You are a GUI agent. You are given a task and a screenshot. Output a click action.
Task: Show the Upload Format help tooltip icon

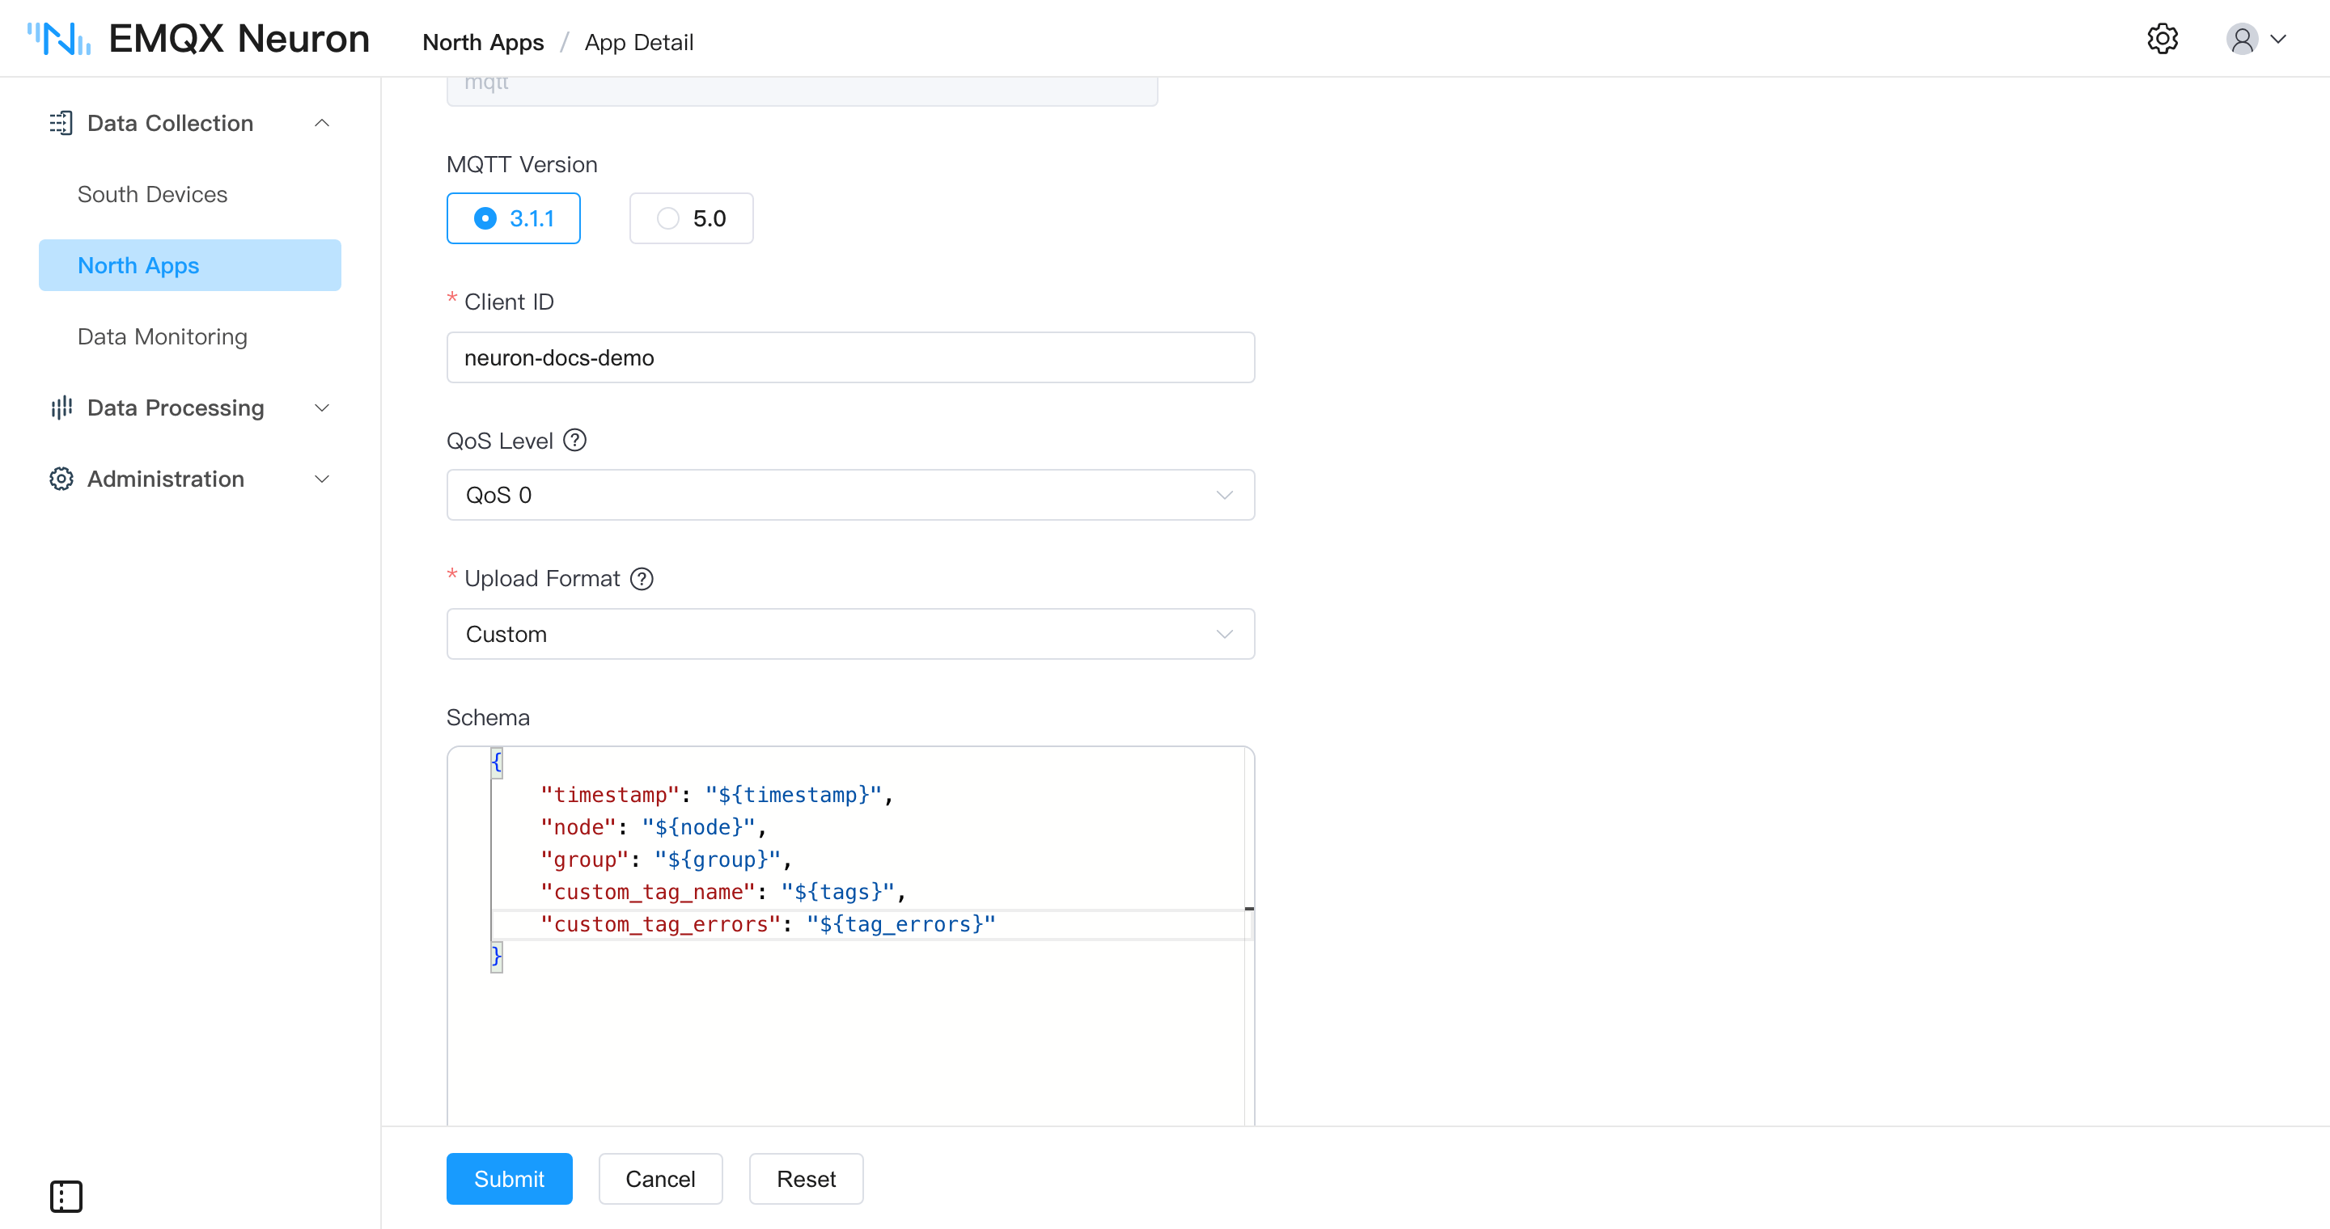pyautogui.click(x=642, y=578)
